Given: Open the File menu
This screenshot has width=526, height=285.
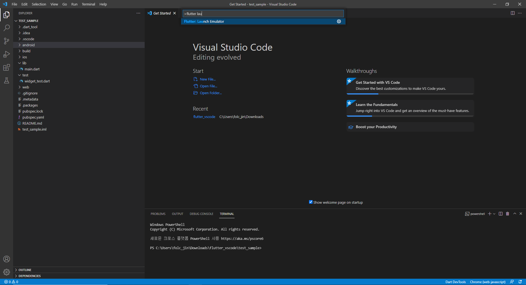Looking at the screenshot, I should 15,4.
